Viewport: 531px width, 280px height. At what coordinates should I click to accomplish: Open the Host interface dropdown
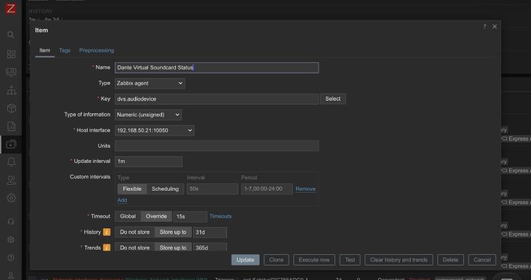tap(155, 130)
